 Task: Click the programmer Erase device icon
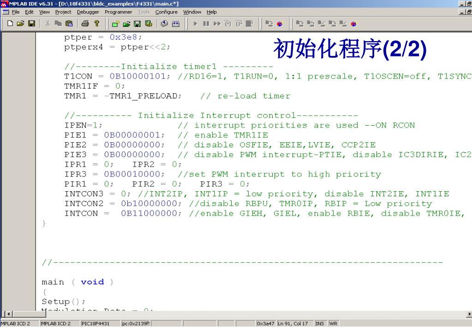pyautogui.click(x=332, y=24)
